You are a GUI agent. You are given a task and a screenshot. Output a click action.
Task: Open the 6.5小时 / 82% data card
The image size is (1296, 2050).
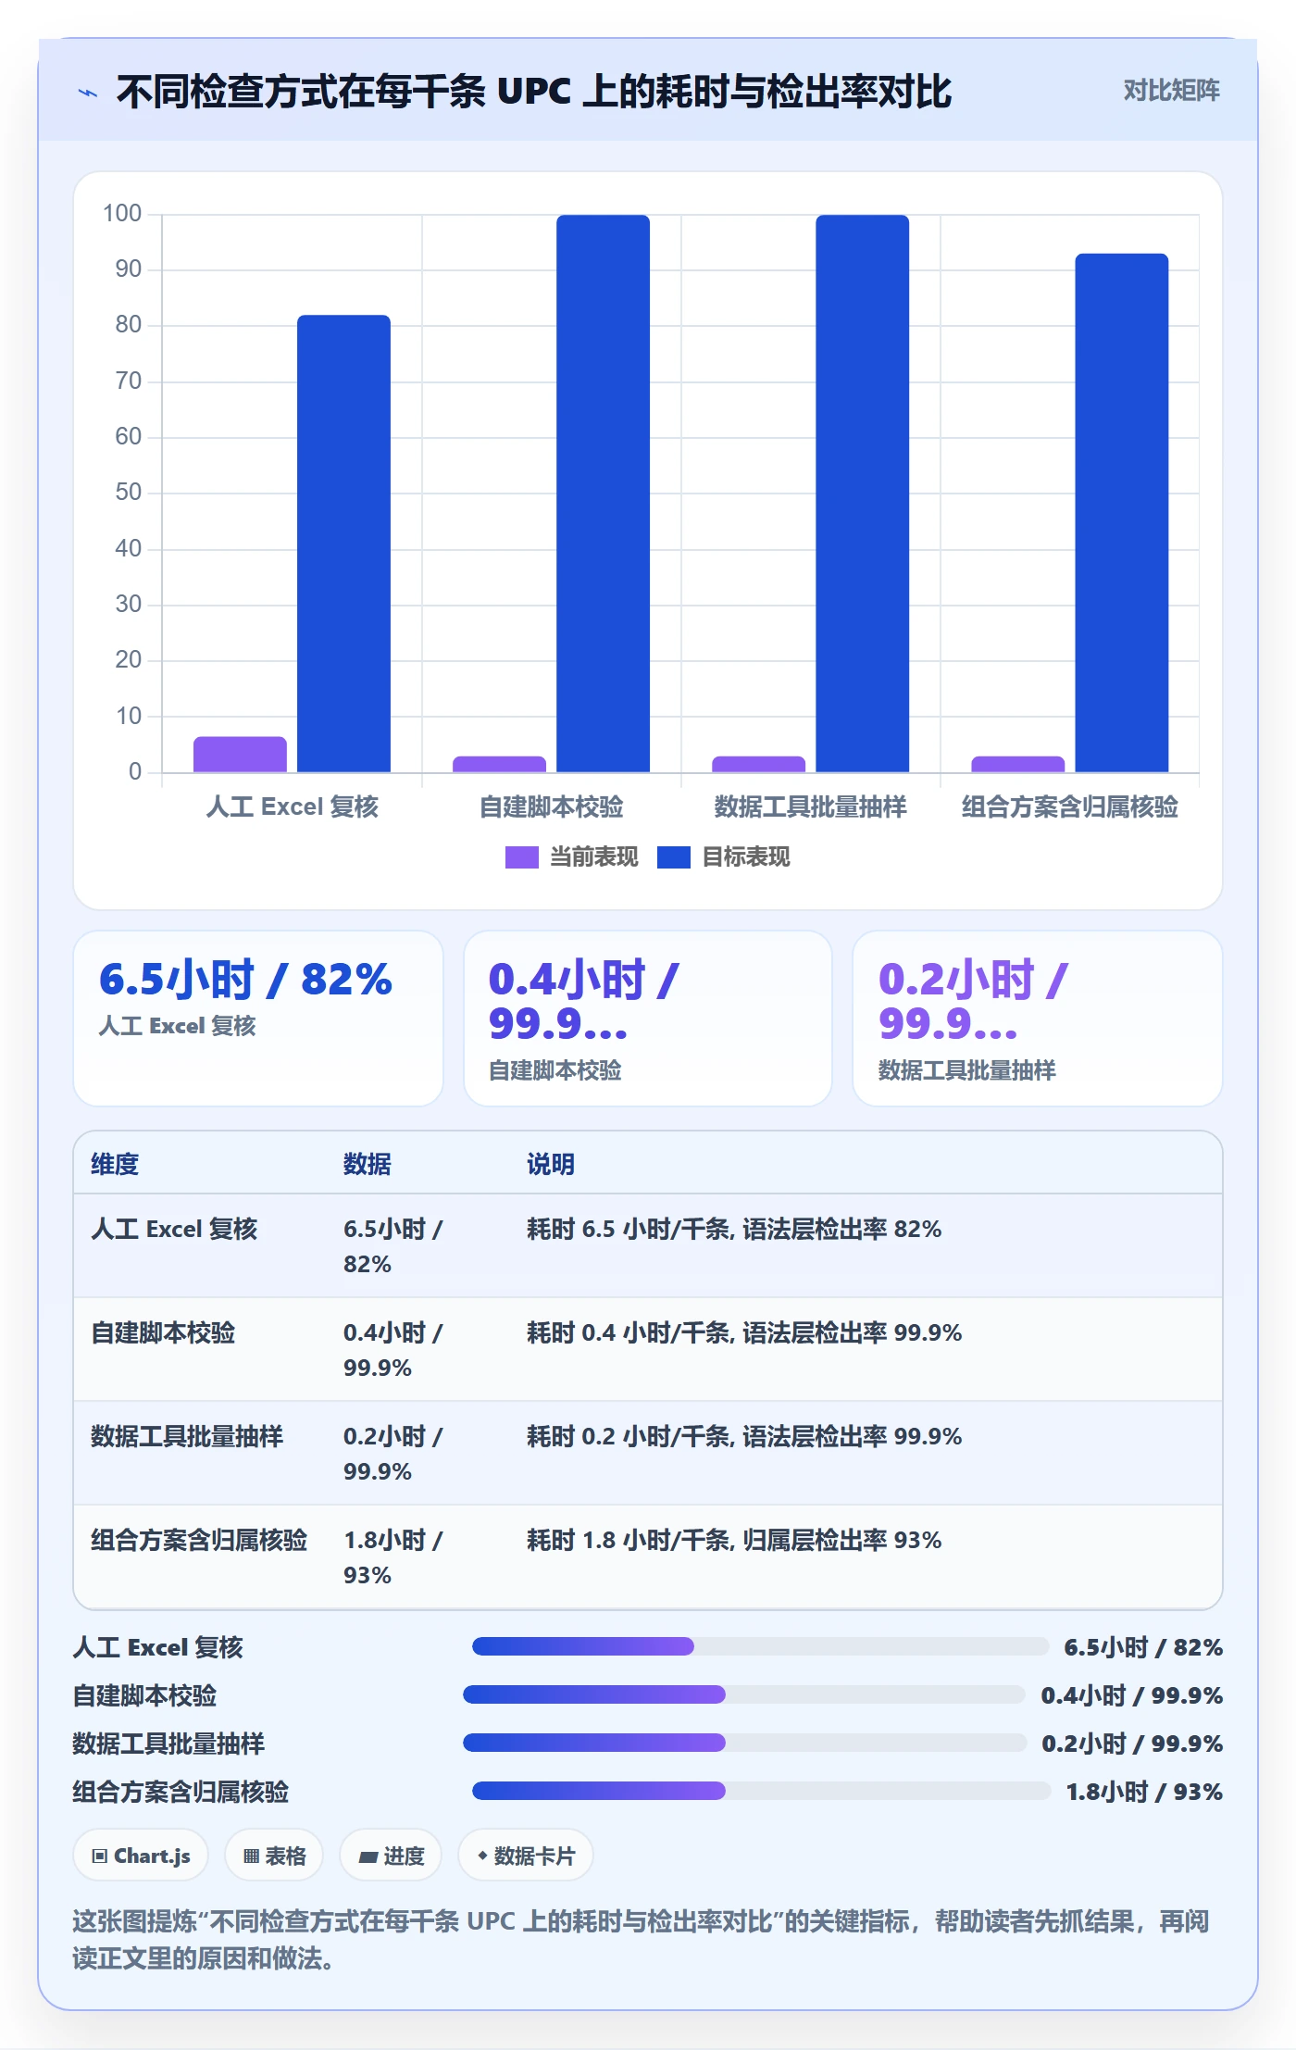258,1019
